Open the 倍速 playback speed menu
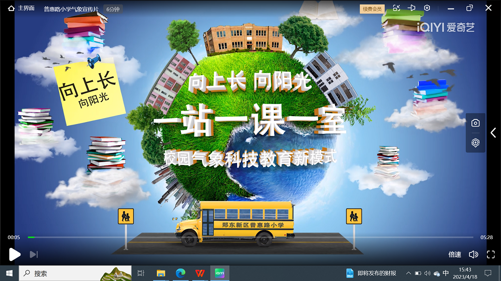The height and width of the screenshot is (281, 501). [454, 254]
